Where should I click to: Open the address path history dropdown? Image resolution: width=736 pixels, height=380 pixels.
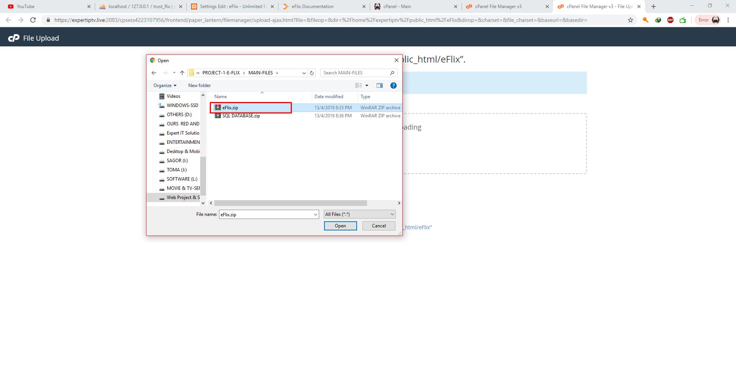tap(304, 73)
